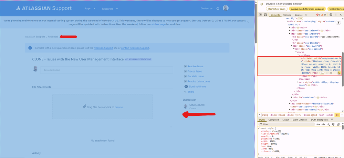Open the status page link in banner
This screenshot has width=344, height=158.
(158, 24)
